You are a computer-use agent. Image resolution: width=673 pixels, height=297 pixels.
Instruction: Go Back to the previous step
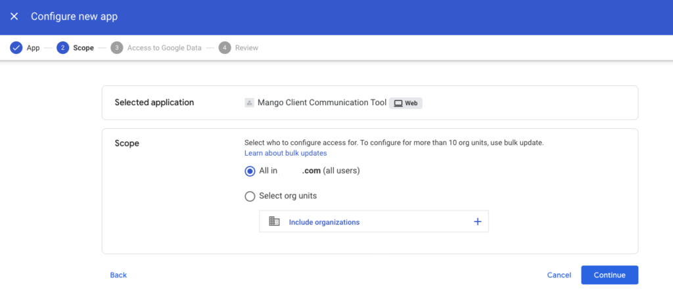coord(118,275)
